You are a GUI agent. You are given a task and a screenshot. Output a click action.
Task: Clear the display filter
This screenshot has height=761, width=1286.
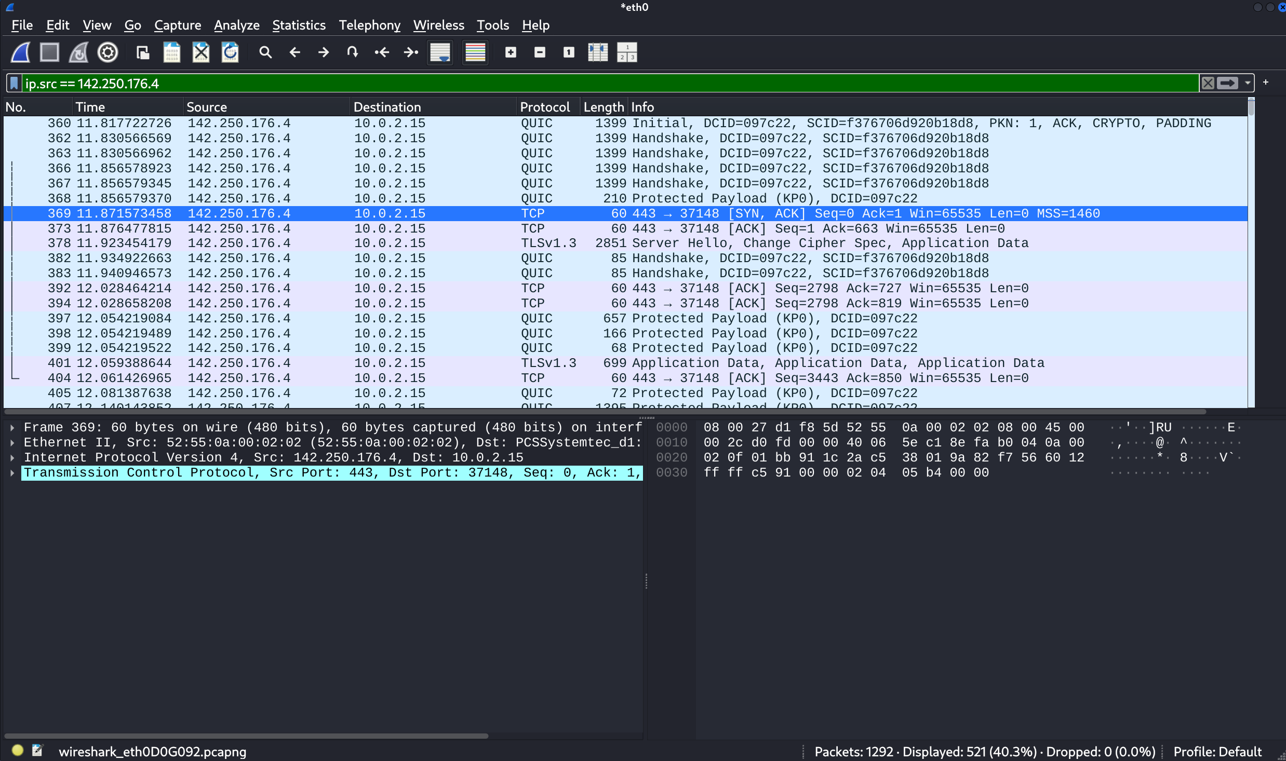click(1208, 83)
